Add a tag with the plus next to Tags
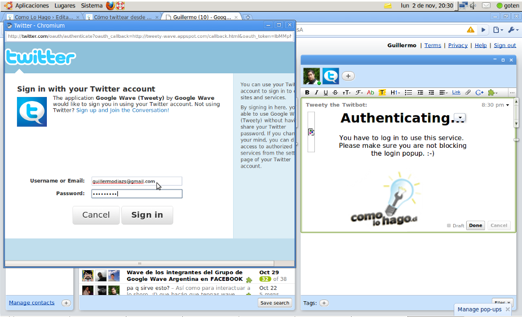Screen dimensions: 522x317 click(324, 303)
